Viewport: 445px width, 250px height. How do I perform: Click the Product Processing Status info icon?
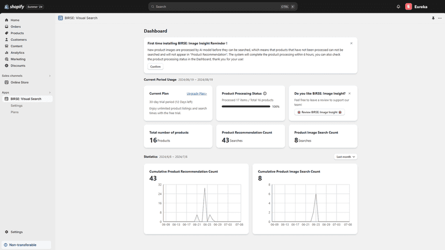(x=265, y=93)
